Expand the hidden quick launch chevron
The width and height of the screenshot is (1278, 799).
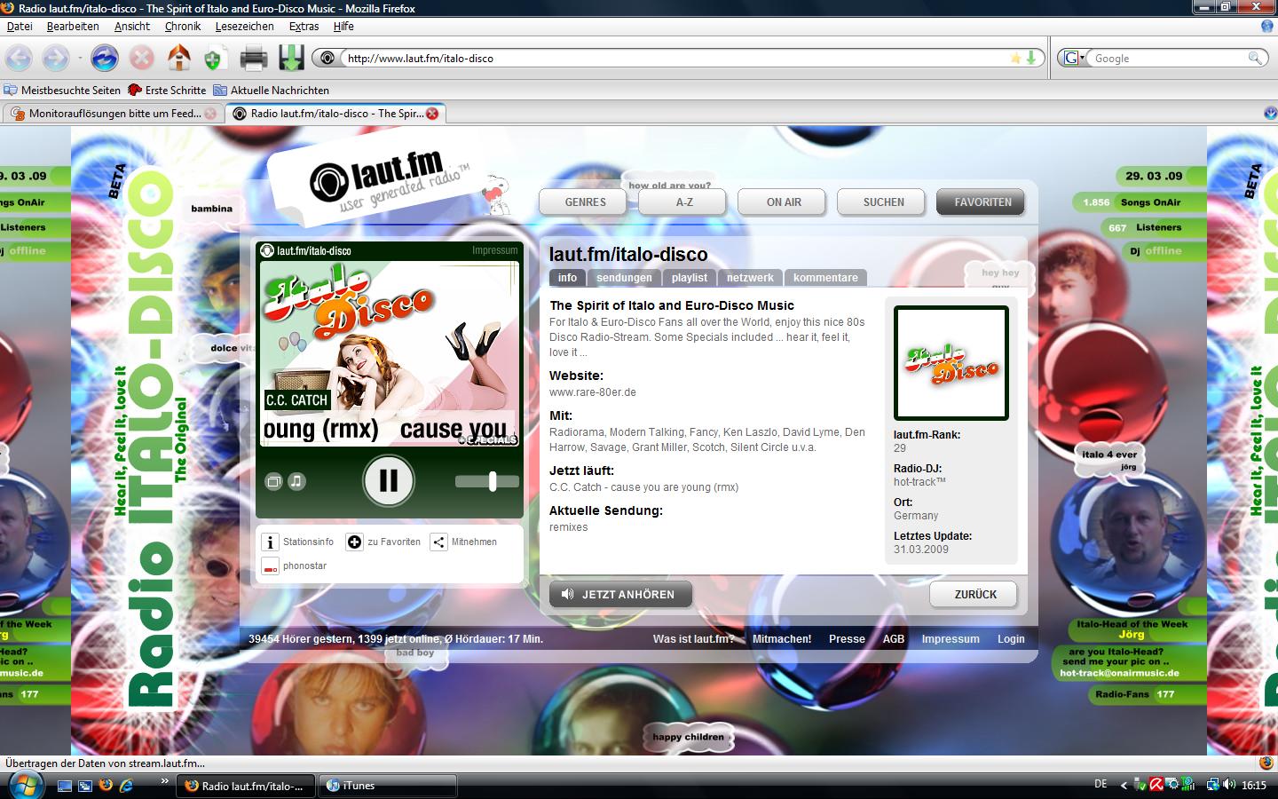[x=164, y=781]
